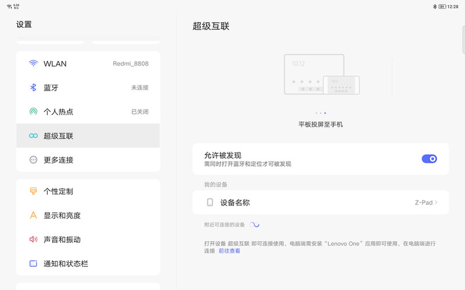Click the WLAN wifi icon
The width and height of the screenshot is (465, 290).
[x=33, y=63]
